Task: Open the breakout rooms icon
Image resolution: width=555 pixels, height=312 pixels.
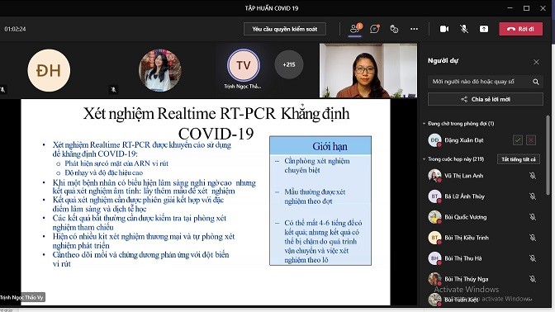Action: 394,29
